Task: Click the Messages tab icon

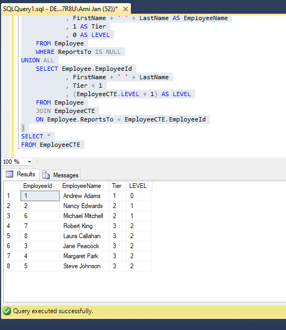Action: coord(45,175)
